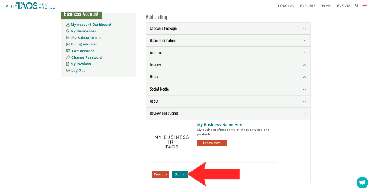Open the search magnifier icon
Viewport: 371px width, 192px height.
pos(357,5)
